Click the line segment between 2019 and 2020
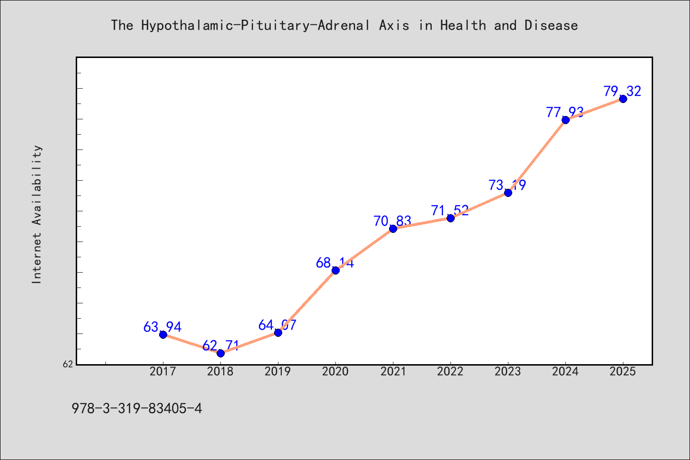The height and width of the screenshot is (460, 690). [x=307, y=301]
